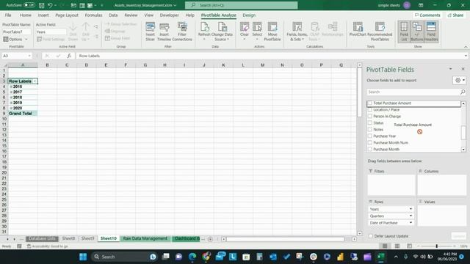Open PivotTable Fields tools gear
Viewport: 470px width, 264px height.
[459, 80]
